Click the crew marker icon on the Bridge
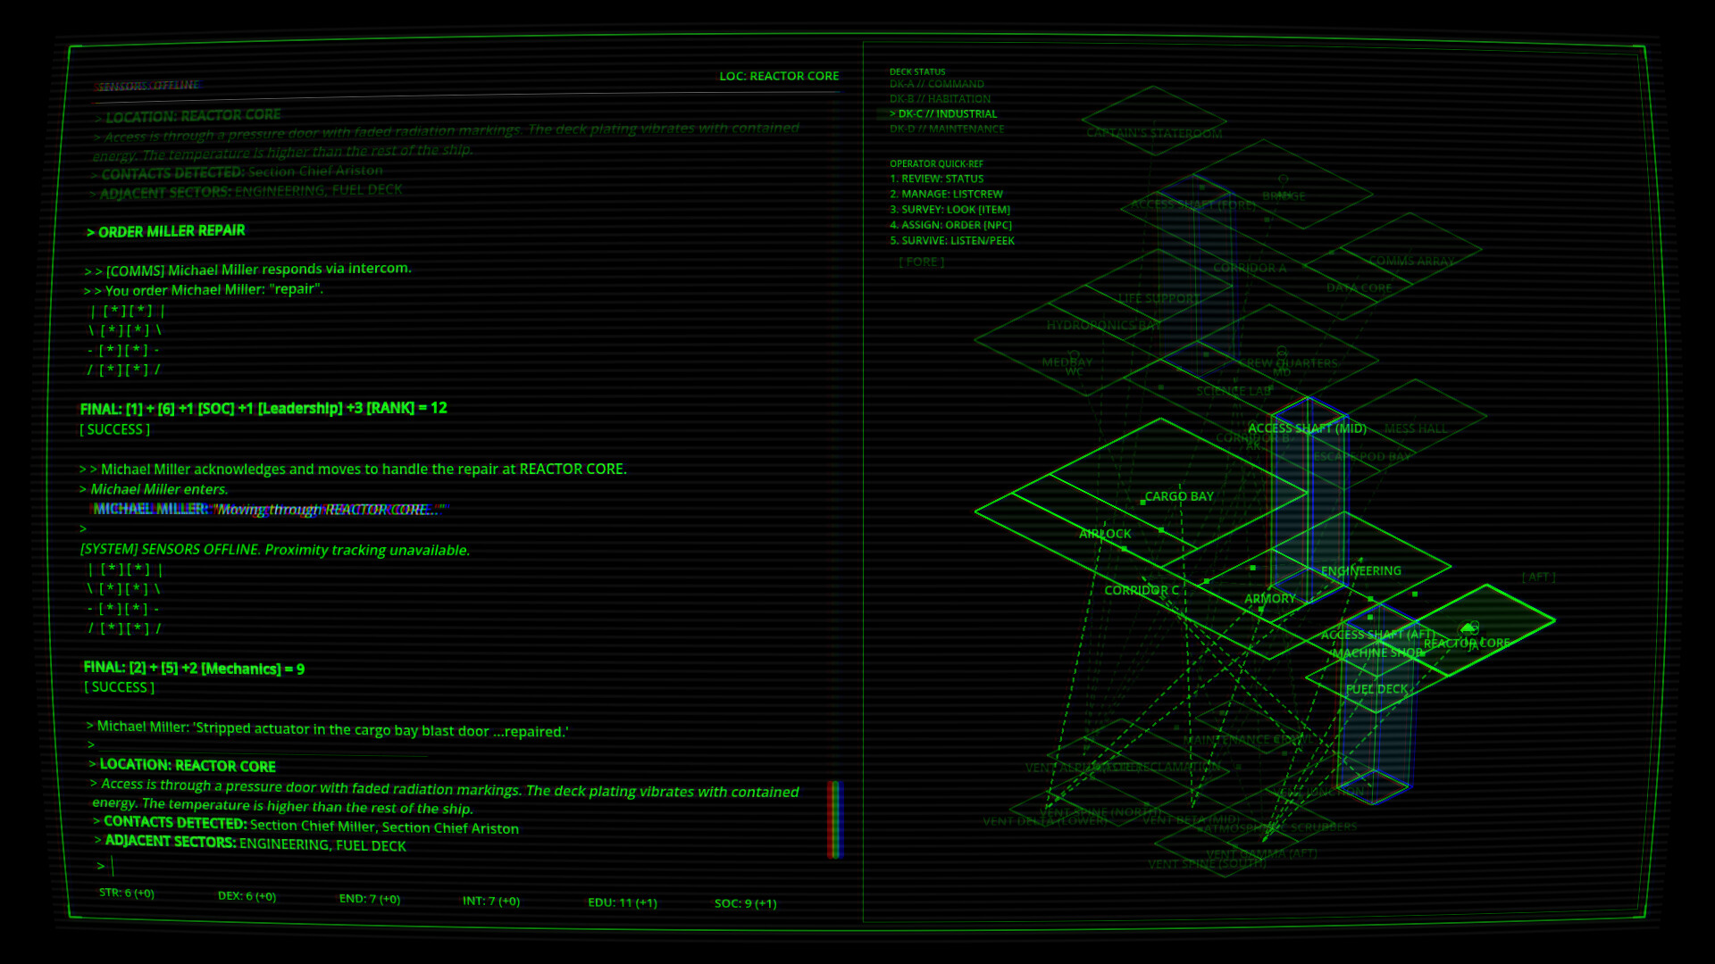This screenshot has height=964, width=1715. [x=1283, y=179]
